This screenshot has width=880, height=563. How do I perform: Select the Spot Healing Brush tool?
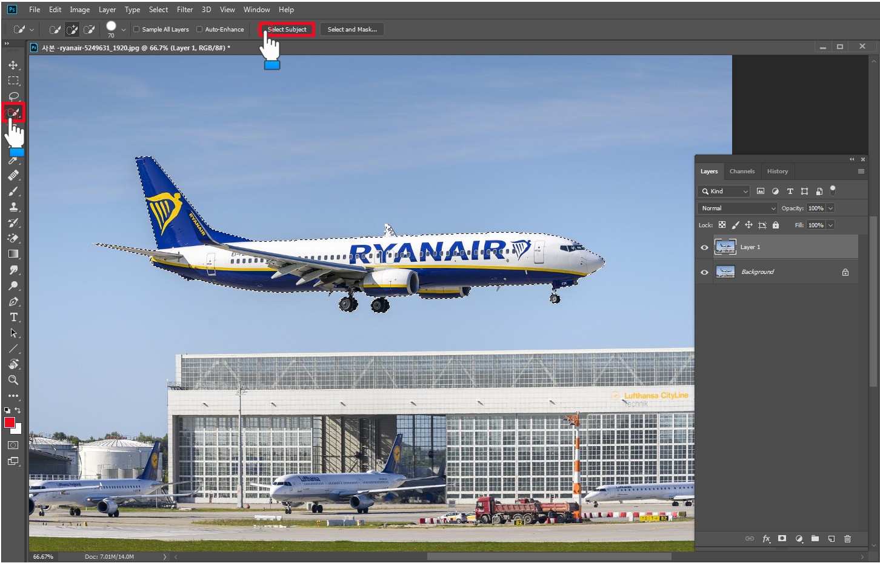pyautogui.click(x=13, y=175)
